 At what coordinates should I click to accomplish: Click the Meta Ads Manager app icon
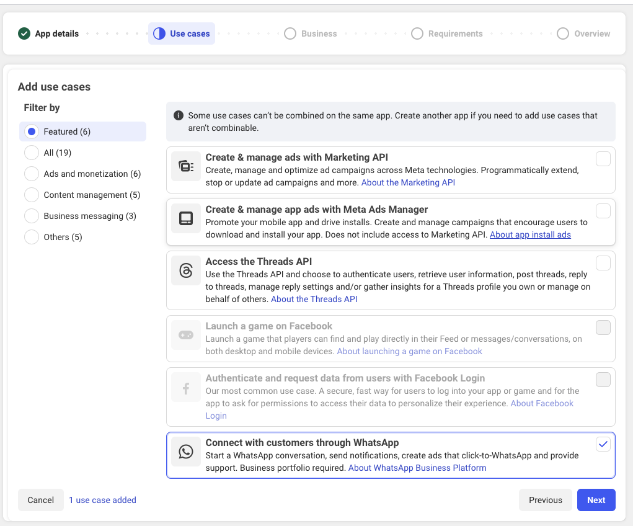tap(186, 218)
